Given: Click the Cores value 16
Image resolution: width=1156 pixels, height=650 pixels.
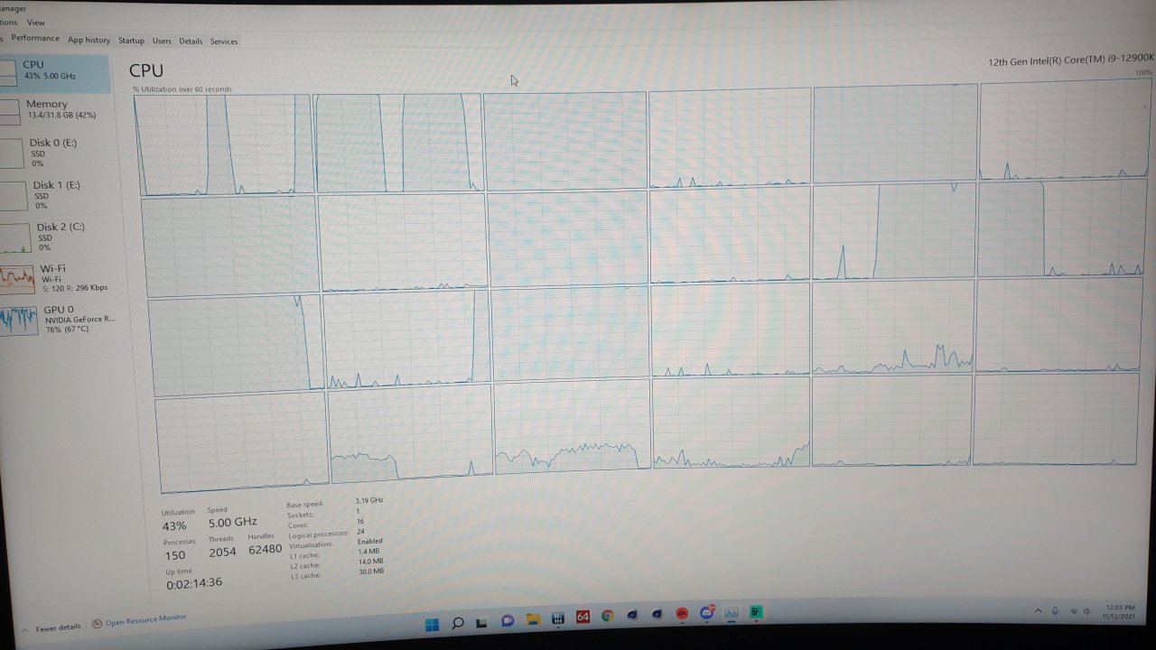Looking at the screenshot, I should [x=360, y=521].
